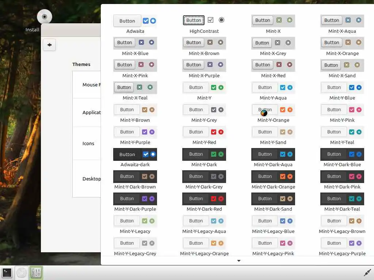
Task: Select the Mint-Y-Legacy-Blue theme preview
Action: [273, 221]
